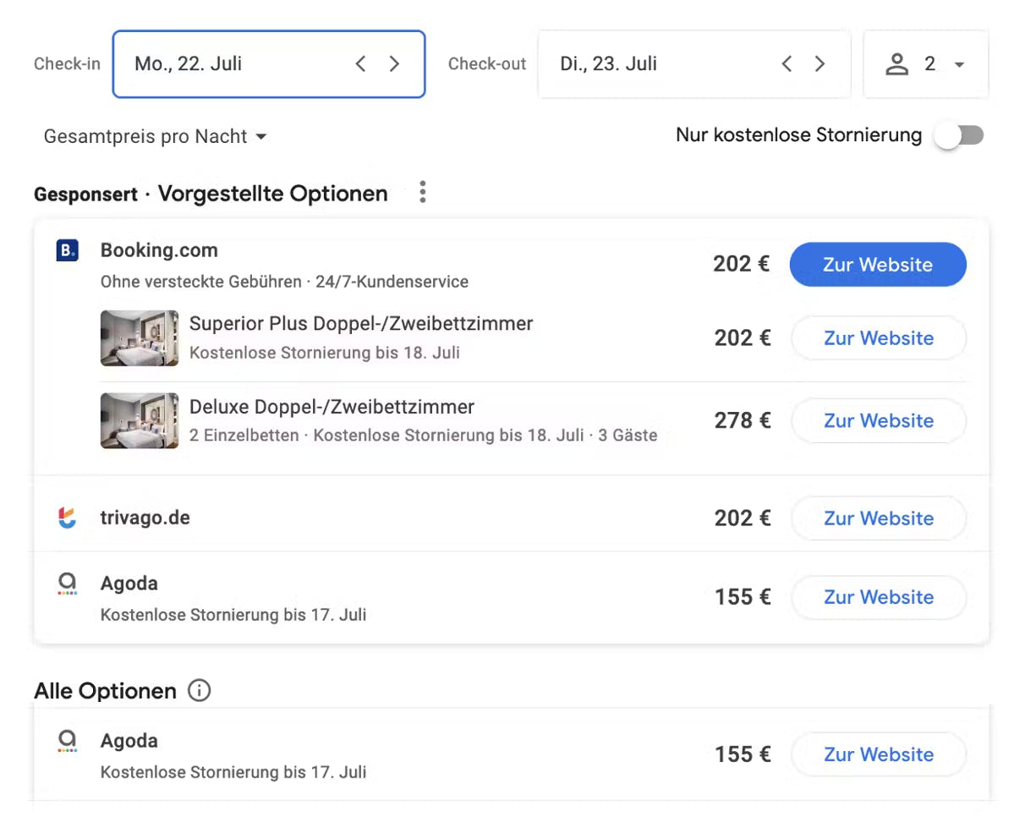1025x839 pixels.
Task: Expand the Gesamtpreis pro Nacht dropdown
Action: tap(155, 137)
